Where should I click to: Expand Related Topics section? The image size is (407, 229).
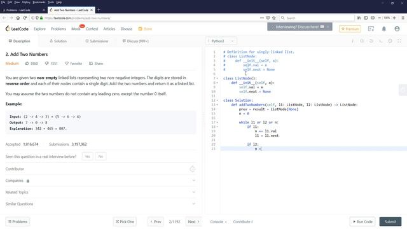coord(100,192)
